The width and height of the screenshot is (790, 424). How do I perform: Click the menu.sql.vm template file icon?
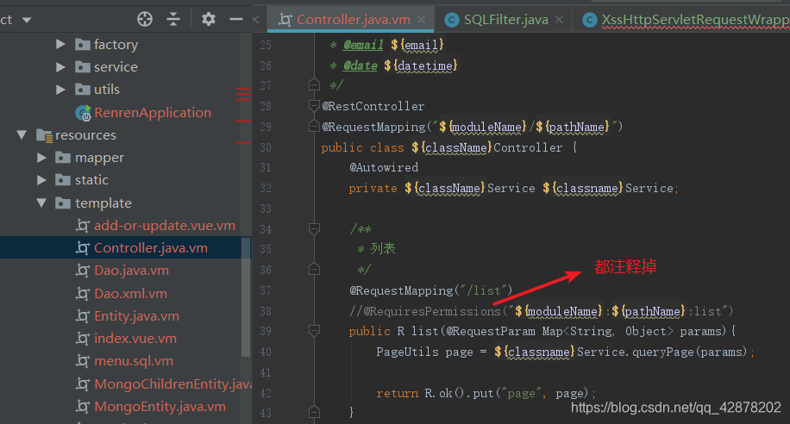coord(83,361)
